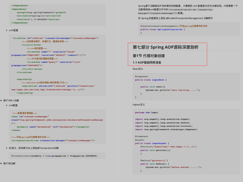243x182 pixels.
Task: Click the '@EnableTransactionManagement//开启spring注解事务的支持' code line
Action: [174, 26]
